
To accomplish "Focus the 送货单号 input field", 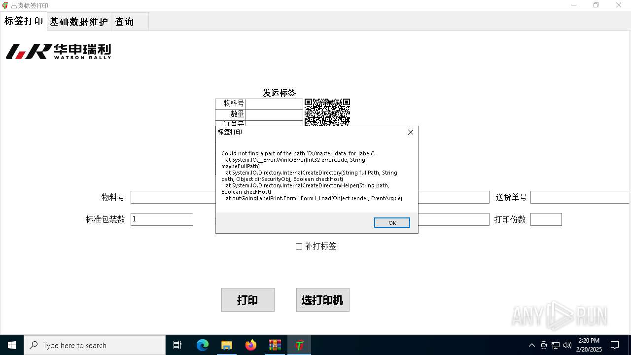I will (580, 197).
